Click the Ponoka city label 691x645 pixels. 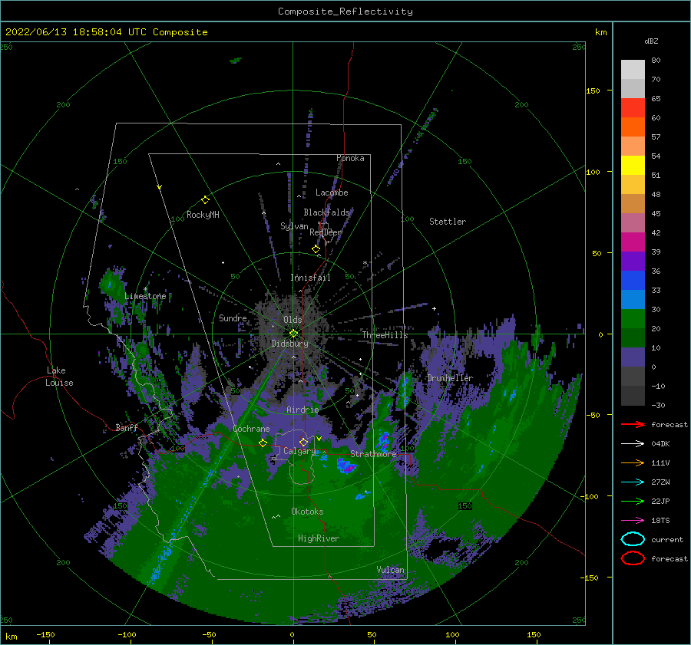click(x=350, y=158)
